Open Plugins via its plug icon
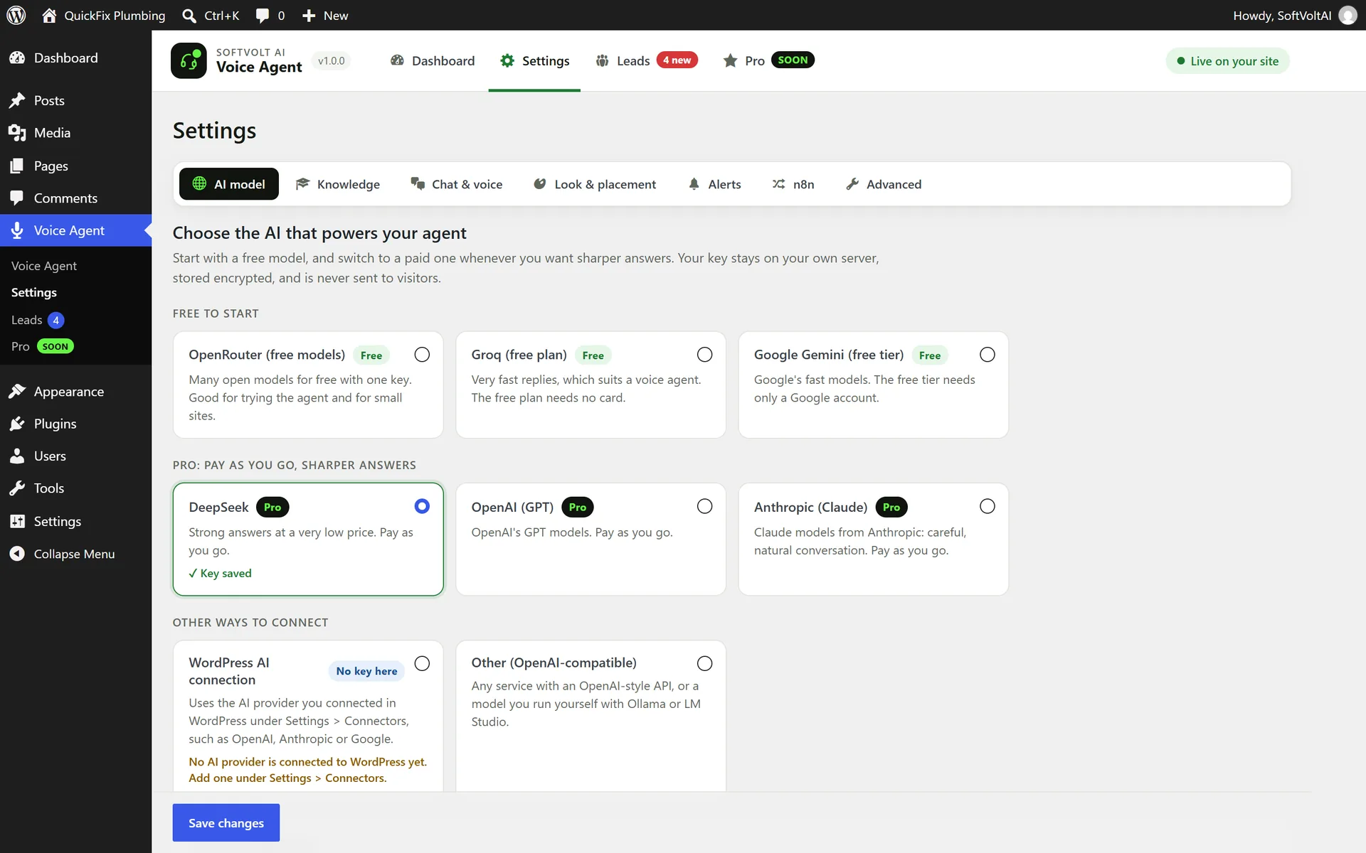This screenshot has height=853, width=1366. click(x=17, y=424)
